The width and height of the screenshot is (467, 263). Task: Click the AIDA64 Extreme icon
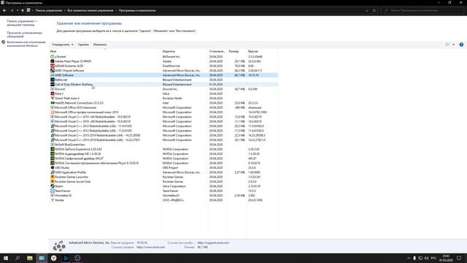[x=53, y=66]
